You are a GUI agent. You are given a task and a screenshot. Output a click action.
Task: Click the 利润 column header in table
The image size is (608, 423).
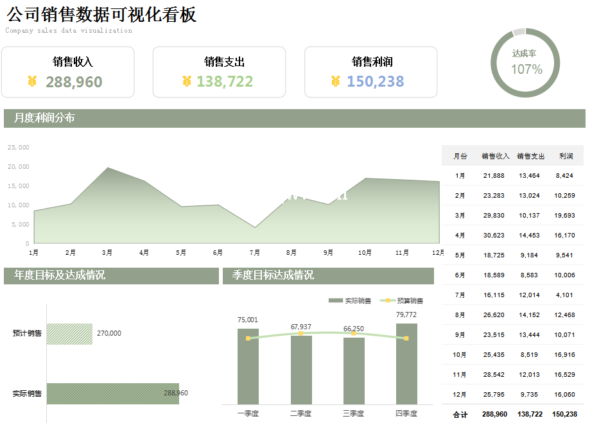click(x=566, y=156)
